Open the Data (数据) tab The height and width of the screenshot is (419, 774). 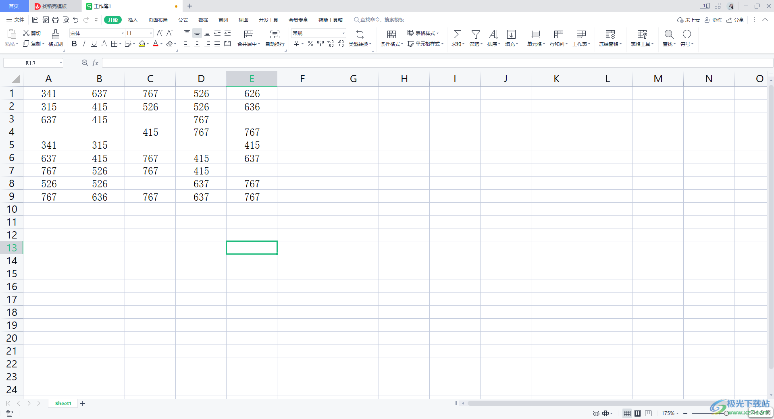pyautogui.click(x=203, y=20)
